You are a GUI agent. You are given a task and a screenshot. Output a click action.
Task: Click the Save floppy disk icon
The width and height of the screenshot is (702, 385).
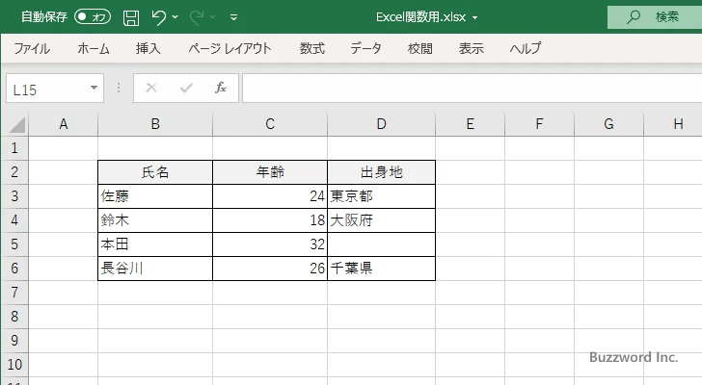point(131,17)
